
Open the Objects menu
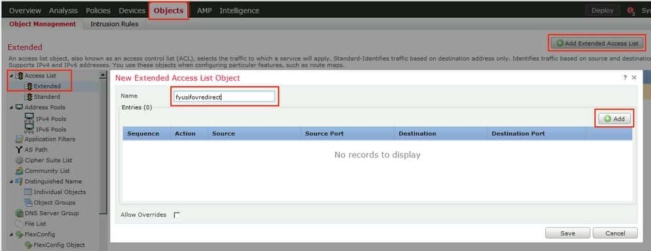click(168, 11)
